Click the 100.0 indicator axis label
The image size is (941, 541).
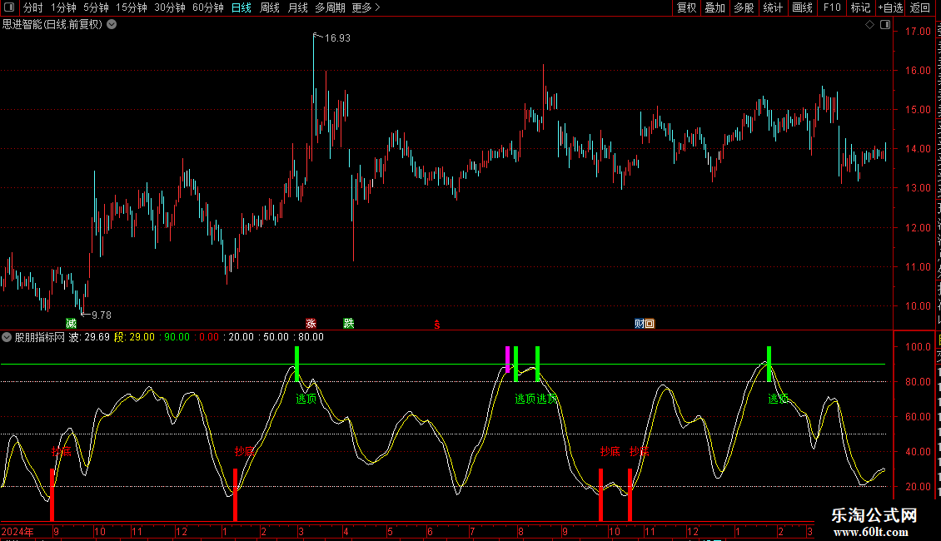click(x=918, y=347)
